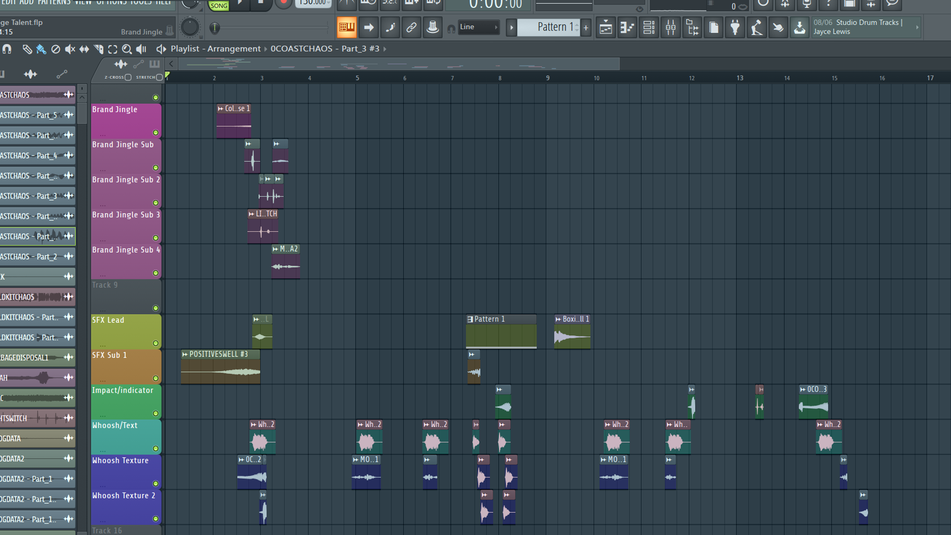Click the stamp icon next to multilink

(432, 27)
